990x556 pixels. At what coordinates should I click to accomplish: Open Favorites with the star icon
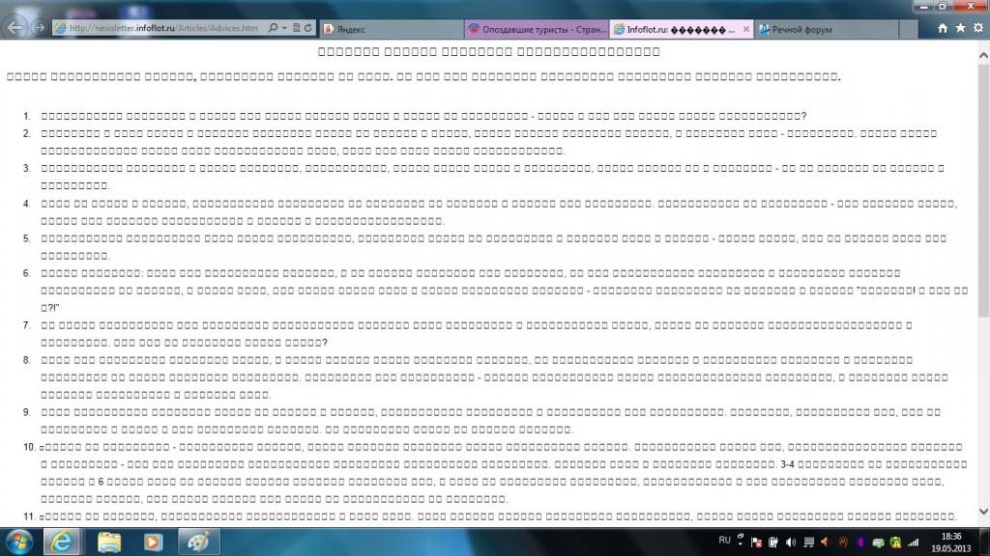(961, 29)
